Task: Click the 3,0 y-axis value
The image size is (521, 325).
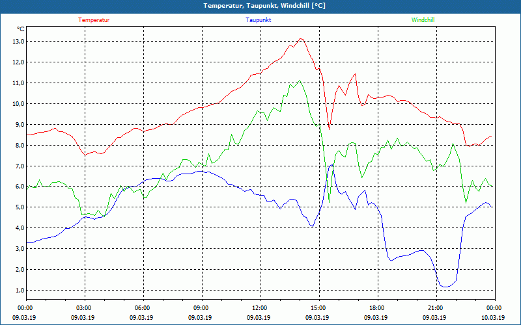Action: pos(20,249)
